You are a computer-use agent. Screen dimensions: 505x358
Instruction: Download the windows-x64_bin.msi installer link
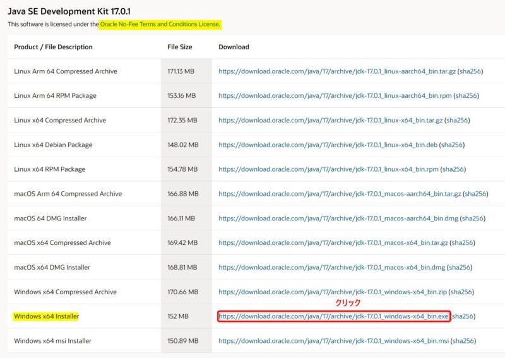[x=334, y=340]
